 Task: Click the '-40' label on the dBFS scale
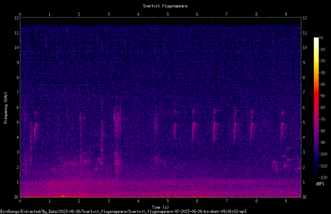(x=322, y=84)
